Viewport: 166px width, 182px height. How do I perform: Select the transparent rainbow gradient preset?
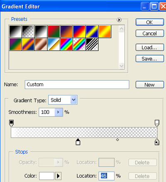[x=79, y=44]
